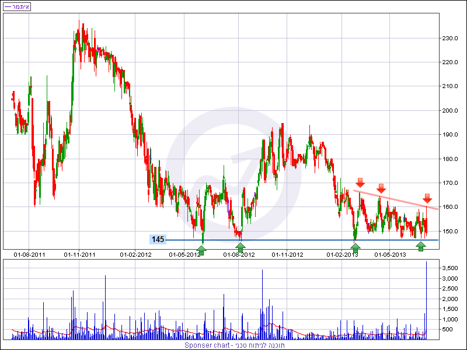Click the blue horizontal support line
The height and width of the screenshot is (350, 467).
(x=292, y=240)
